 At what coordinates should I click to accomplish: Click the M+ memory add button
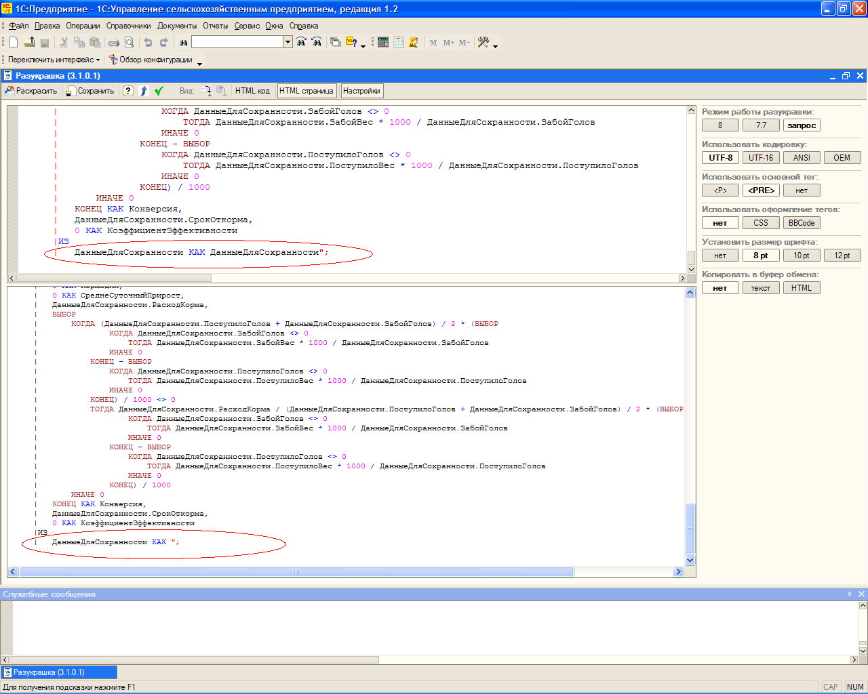pyautogui.click(x=449, y=42)
